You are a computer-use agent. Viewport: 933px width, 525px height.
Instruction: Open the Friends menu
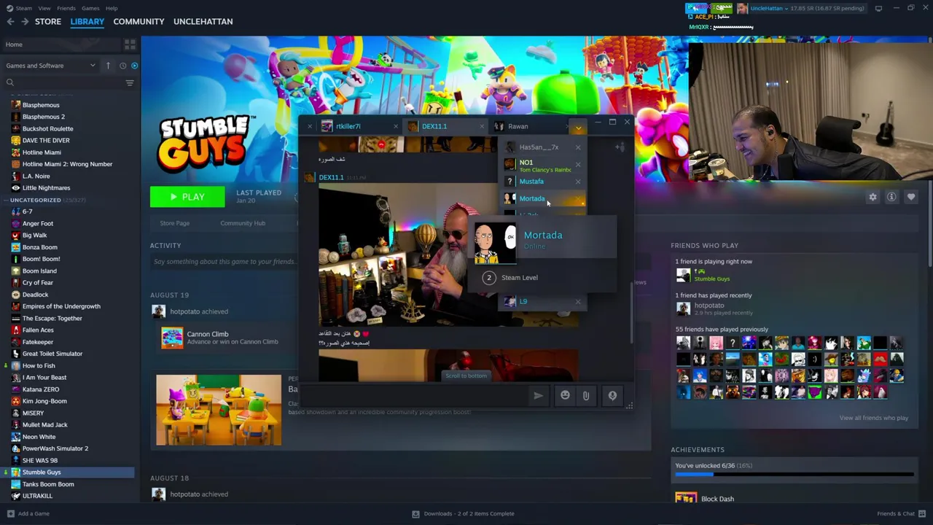coord(66,8)
